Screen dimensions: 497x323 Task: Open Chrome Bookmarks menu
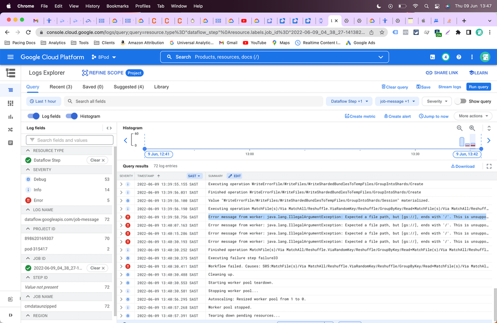[117, 6]
